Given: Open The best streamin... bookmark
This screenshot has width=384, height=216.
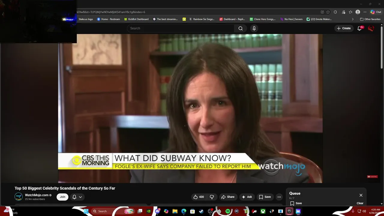Looking at the screenshot, I should point(165,19).
